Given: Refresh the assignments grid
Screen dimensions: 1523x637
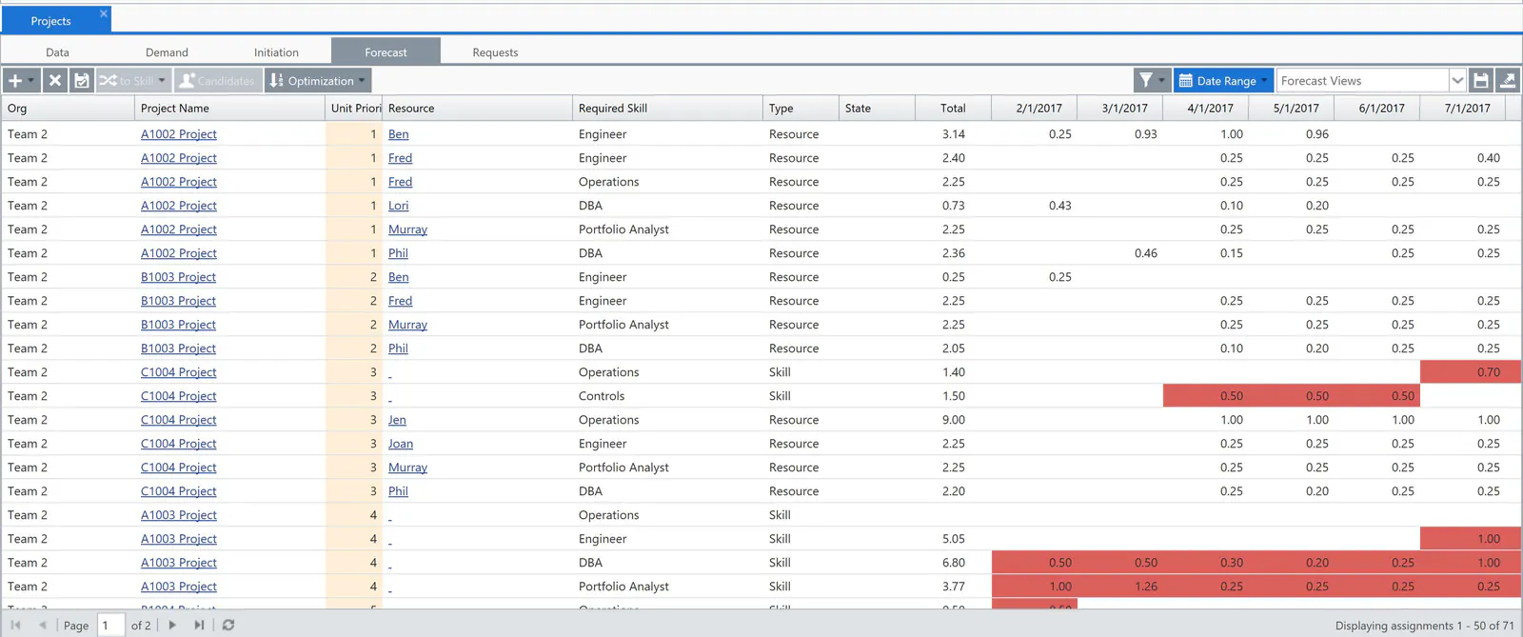Looking at the screenshot, I should point(228,626).
